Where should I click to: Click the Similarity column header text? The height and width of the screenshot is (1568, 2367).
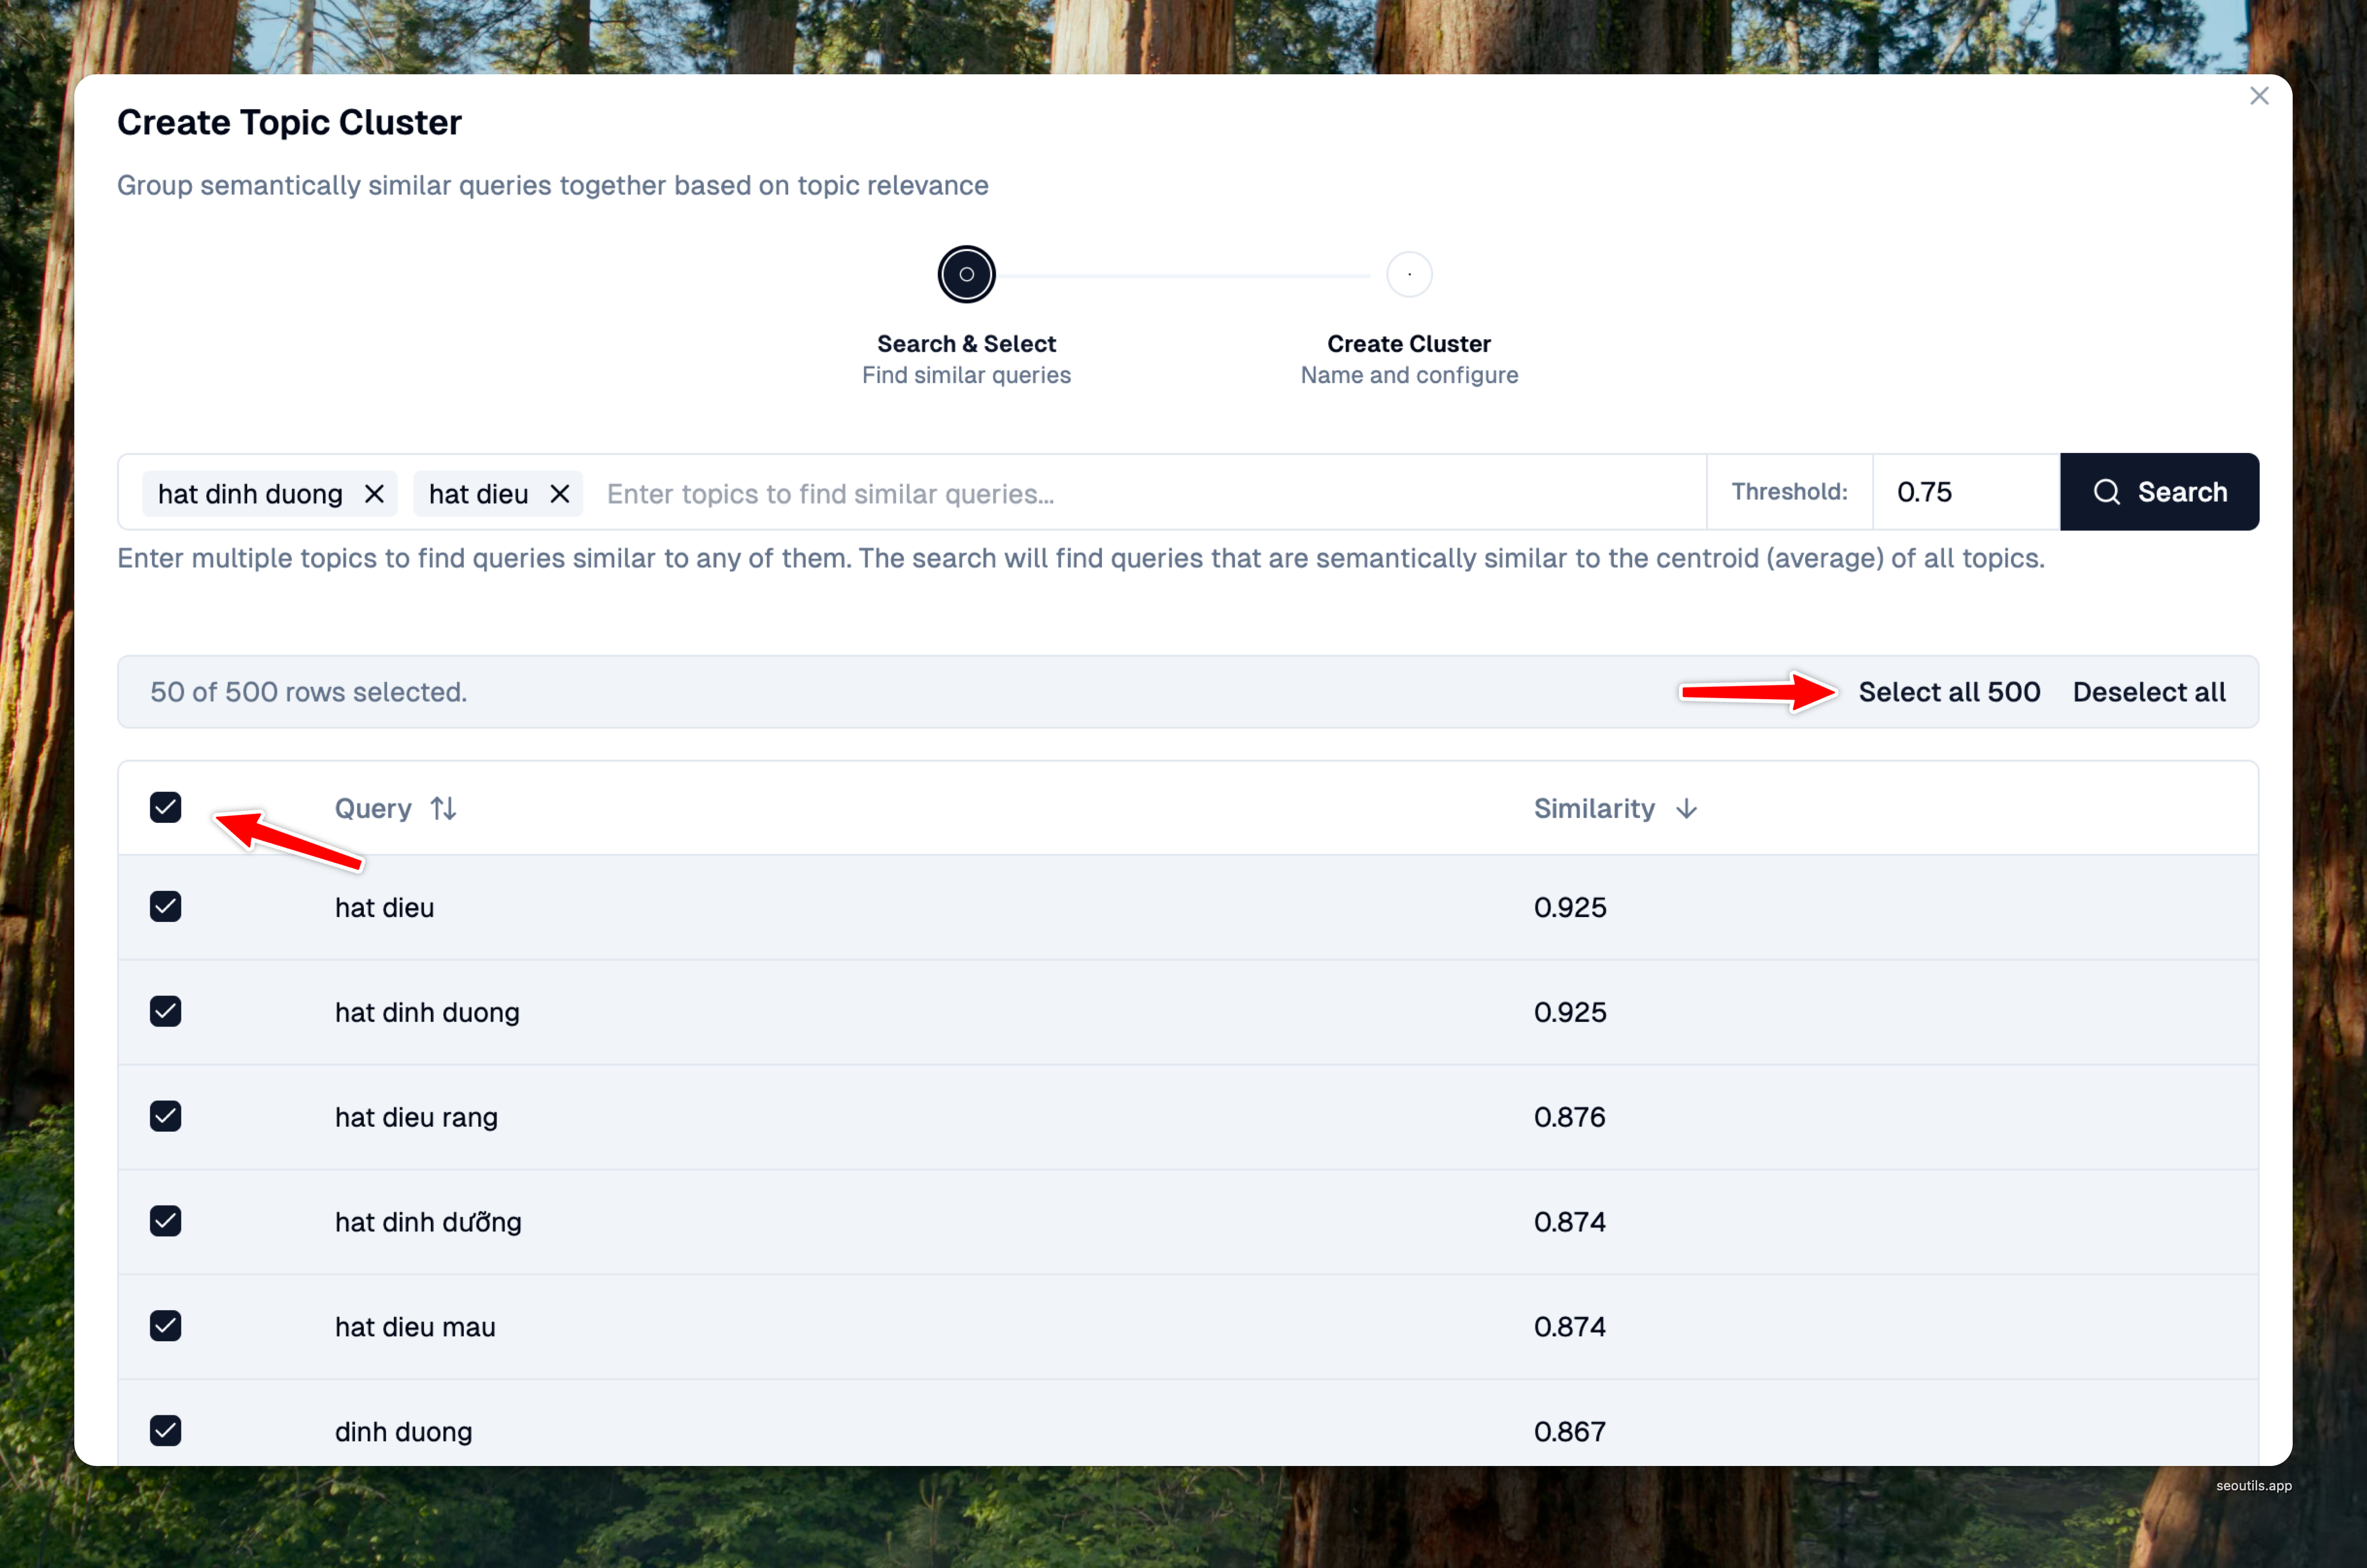coord(1593,808)
